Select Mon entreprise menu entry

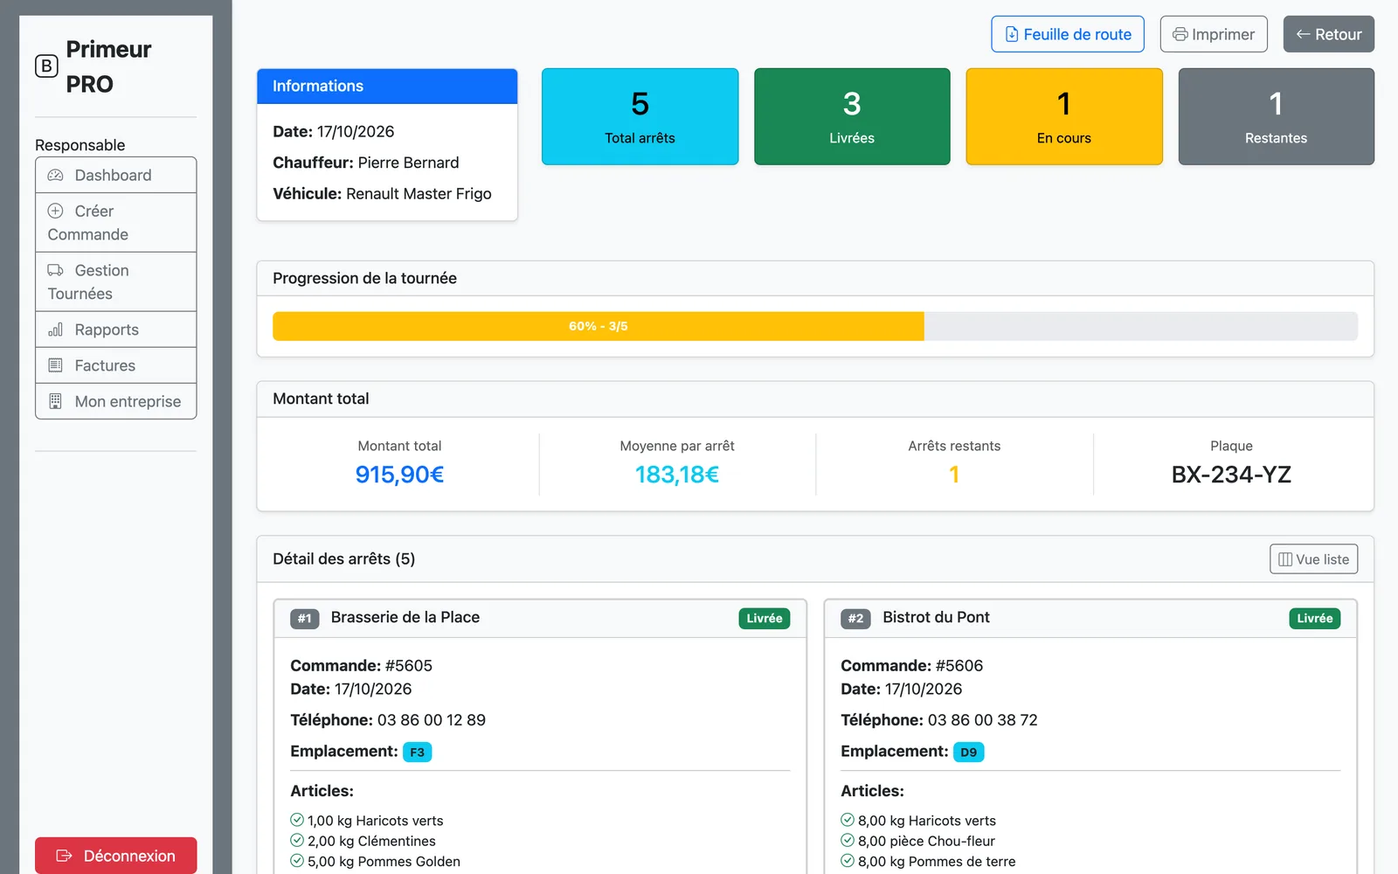click(x=115, y=401)
